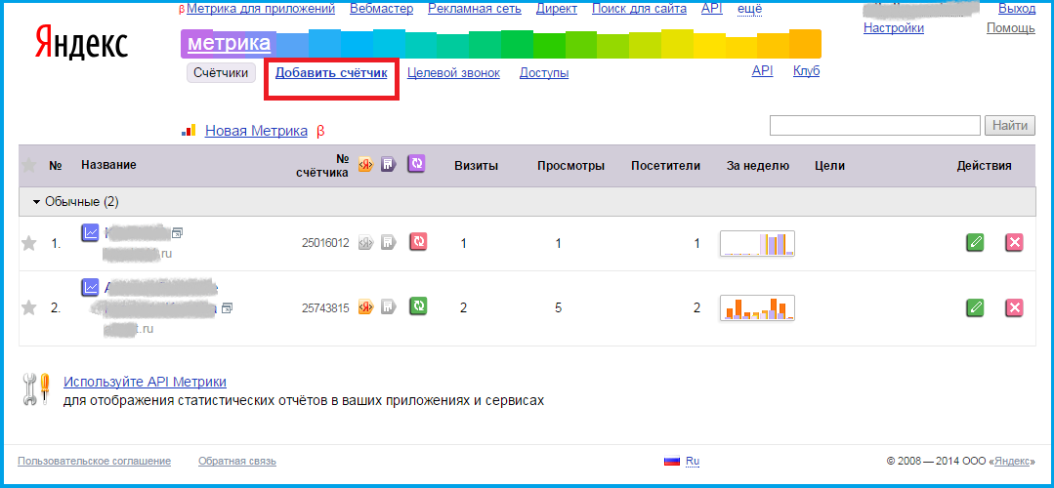
Task: Open report icon for counter 25016012
Action: 90,233
